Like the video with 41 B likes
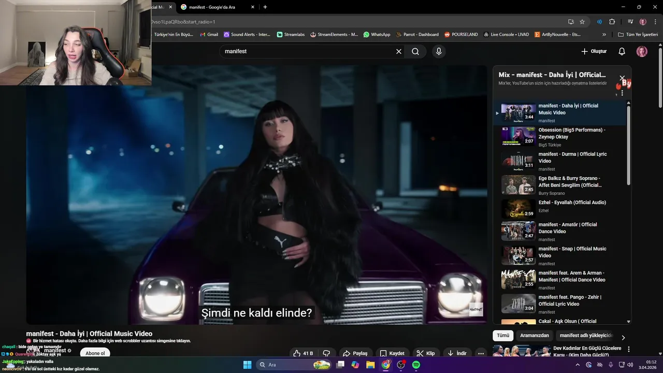 point(303,353)
